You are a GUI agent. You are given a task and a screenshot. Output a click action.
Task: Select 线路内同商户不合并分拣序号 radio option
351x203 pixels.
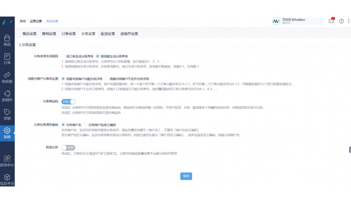[x=107, y=79]
